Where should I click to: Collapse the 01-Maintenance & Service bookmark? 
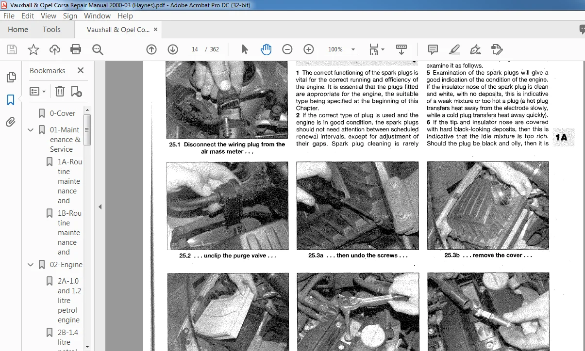[x=31, y=130]
